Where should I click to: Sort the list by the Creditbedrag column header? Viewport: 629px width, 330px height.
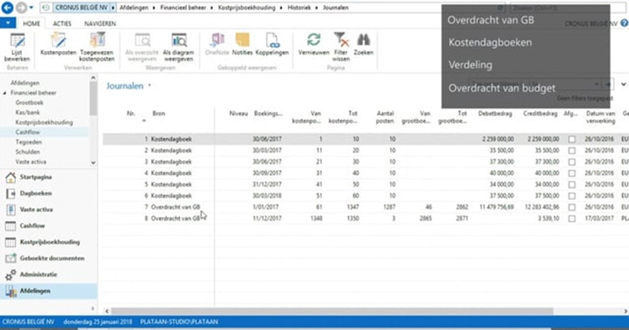(541, 113)
